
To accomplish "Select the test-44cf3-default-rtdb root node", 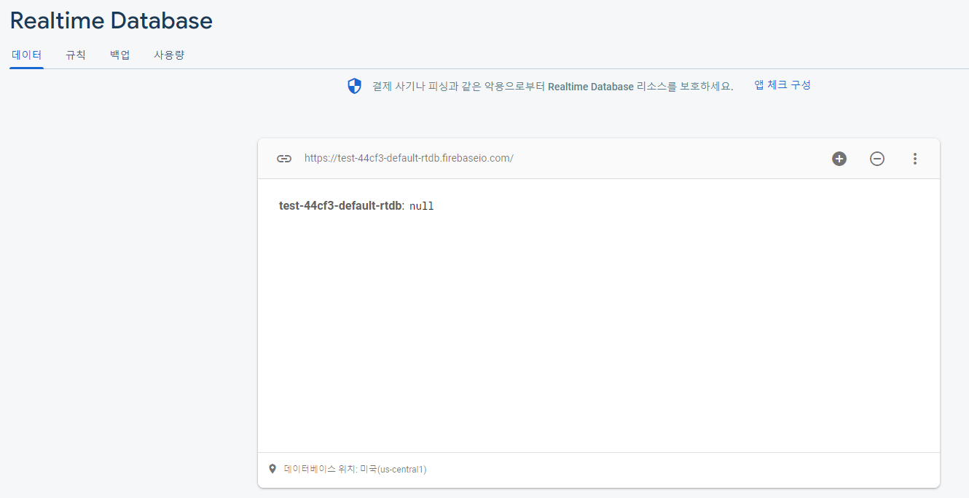I will point(340,206).
